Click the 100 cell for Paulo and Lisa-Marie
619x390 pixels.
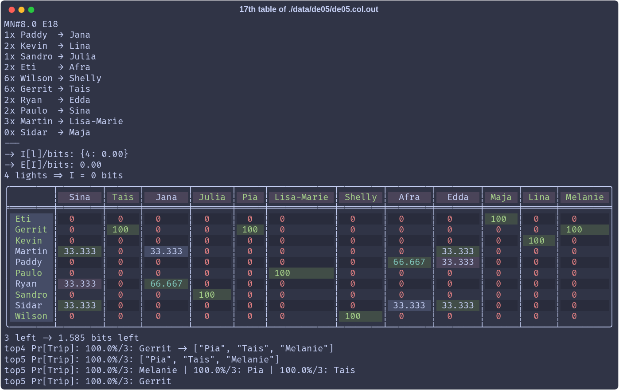(301, 273)
